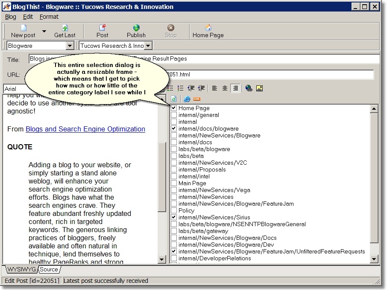Click labs/beta/blogware/NSENNTPBlogwareGeneral label
Screen dimensions: 387x291
(242, 224)
